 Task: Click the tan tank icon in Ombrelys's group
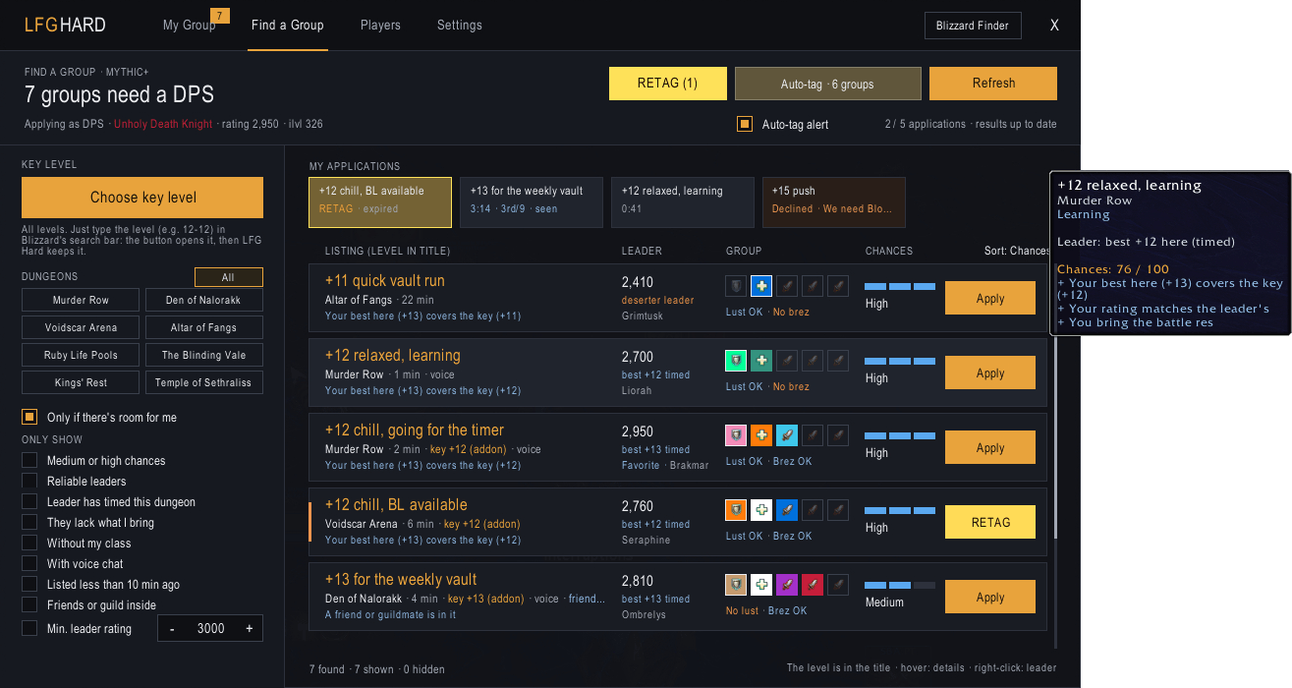pos(736,585)
